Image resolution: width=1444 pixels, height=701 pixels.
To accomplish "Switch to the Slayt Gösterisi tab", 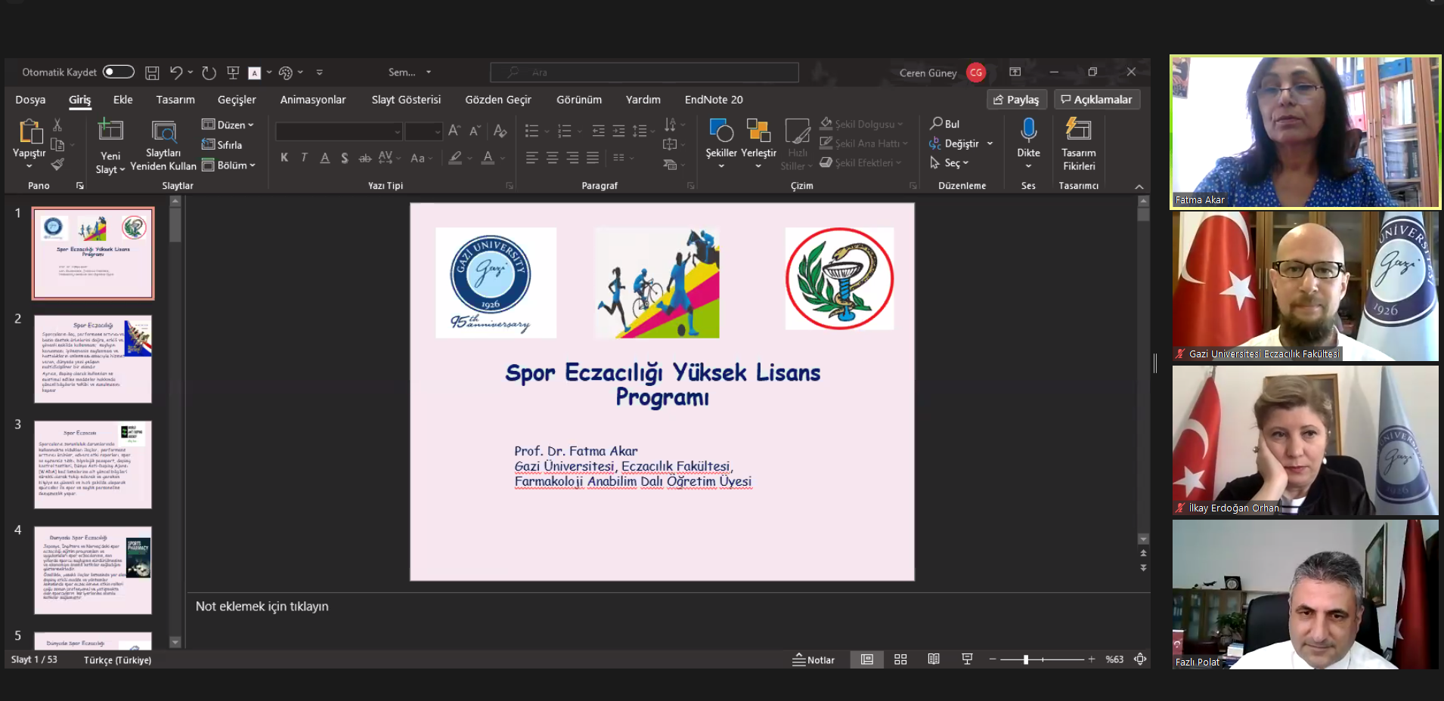I will 406,100.
